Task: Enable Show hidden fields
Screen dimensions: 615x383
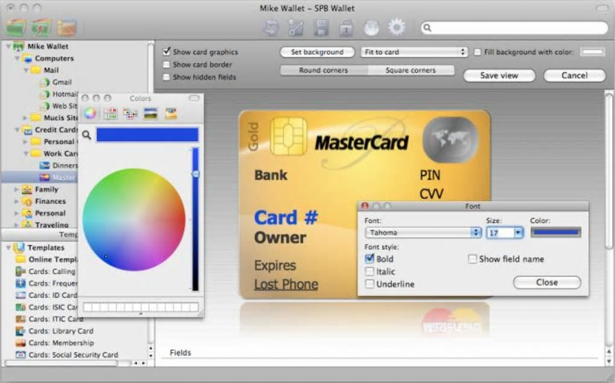Action: click(x=166, y=77)
